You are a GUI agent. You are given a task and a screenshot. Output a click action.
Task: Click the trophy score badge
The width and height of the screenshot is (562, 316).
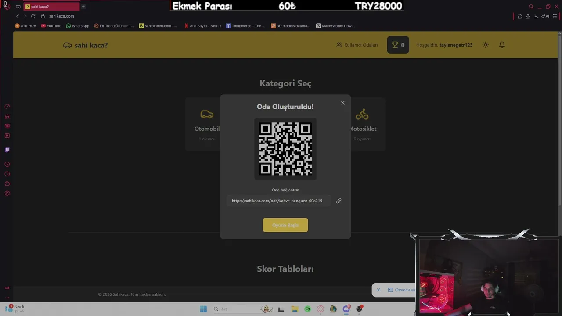click(x=398, y=45)
